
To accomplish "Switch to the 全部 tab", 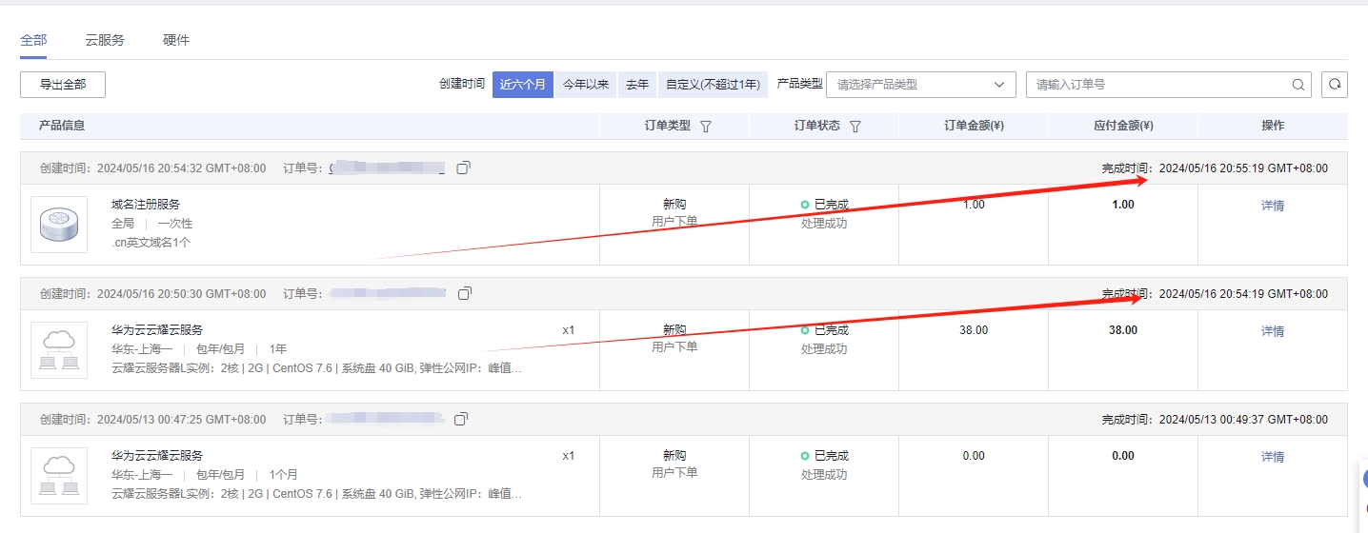I will 33,40.
